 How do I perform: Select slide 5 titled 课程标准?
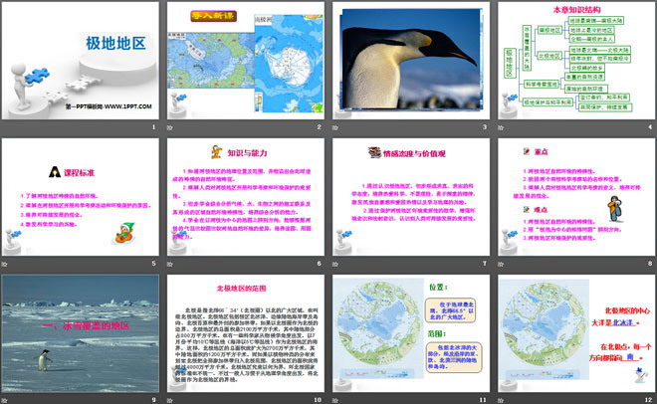(81, 197)
